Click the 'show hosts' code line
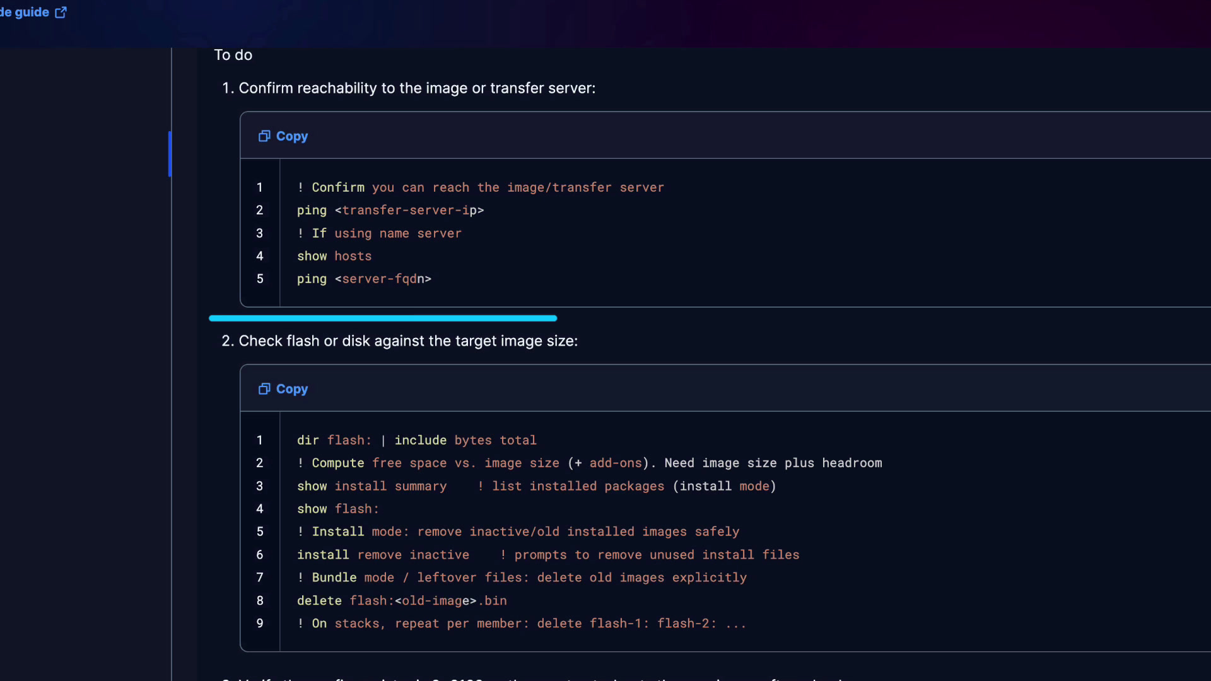 [x=334, y=256]
